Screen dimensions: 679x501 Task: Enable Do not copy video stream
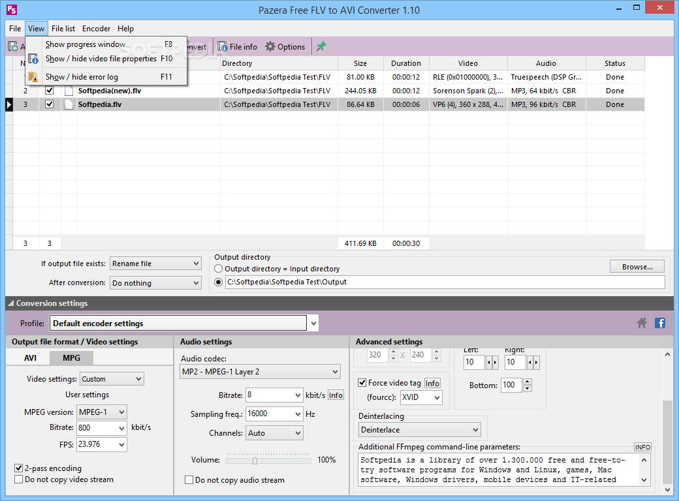click(19, 479)
